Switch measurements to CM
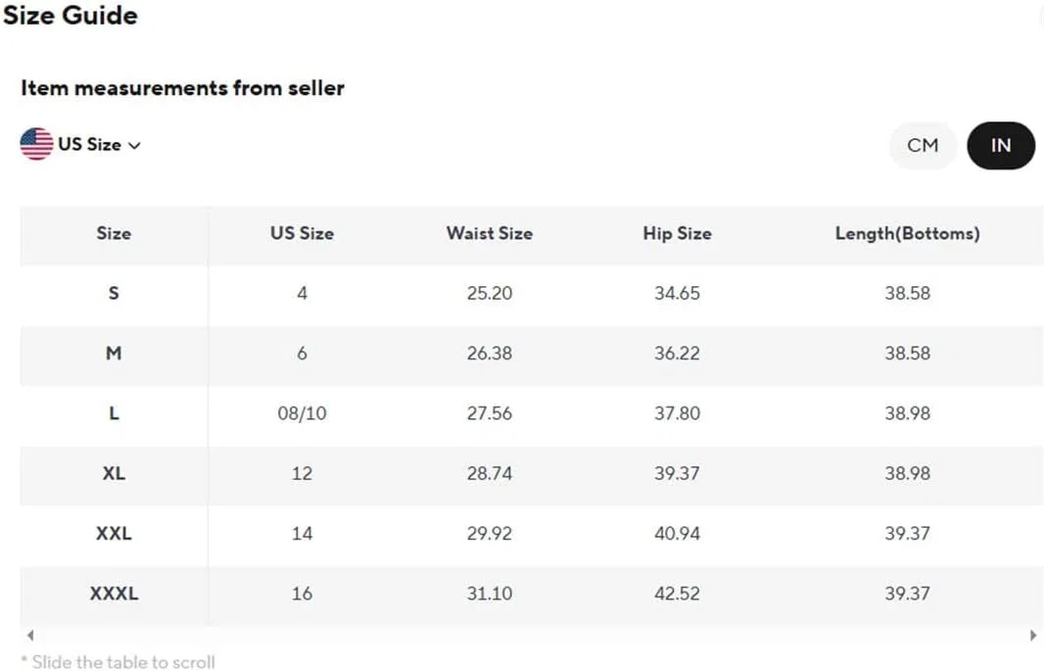Image resolution: width=1044 pixels, height=671 pixels. click(923, 145)
